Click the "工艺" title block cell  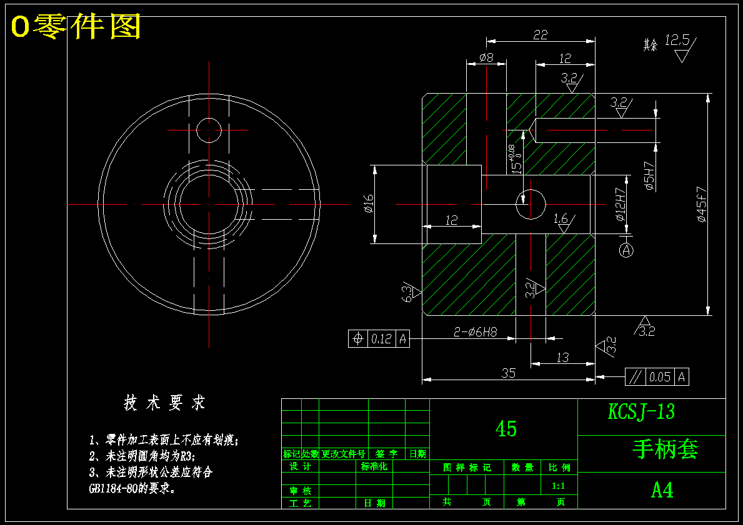coord(300,503)
